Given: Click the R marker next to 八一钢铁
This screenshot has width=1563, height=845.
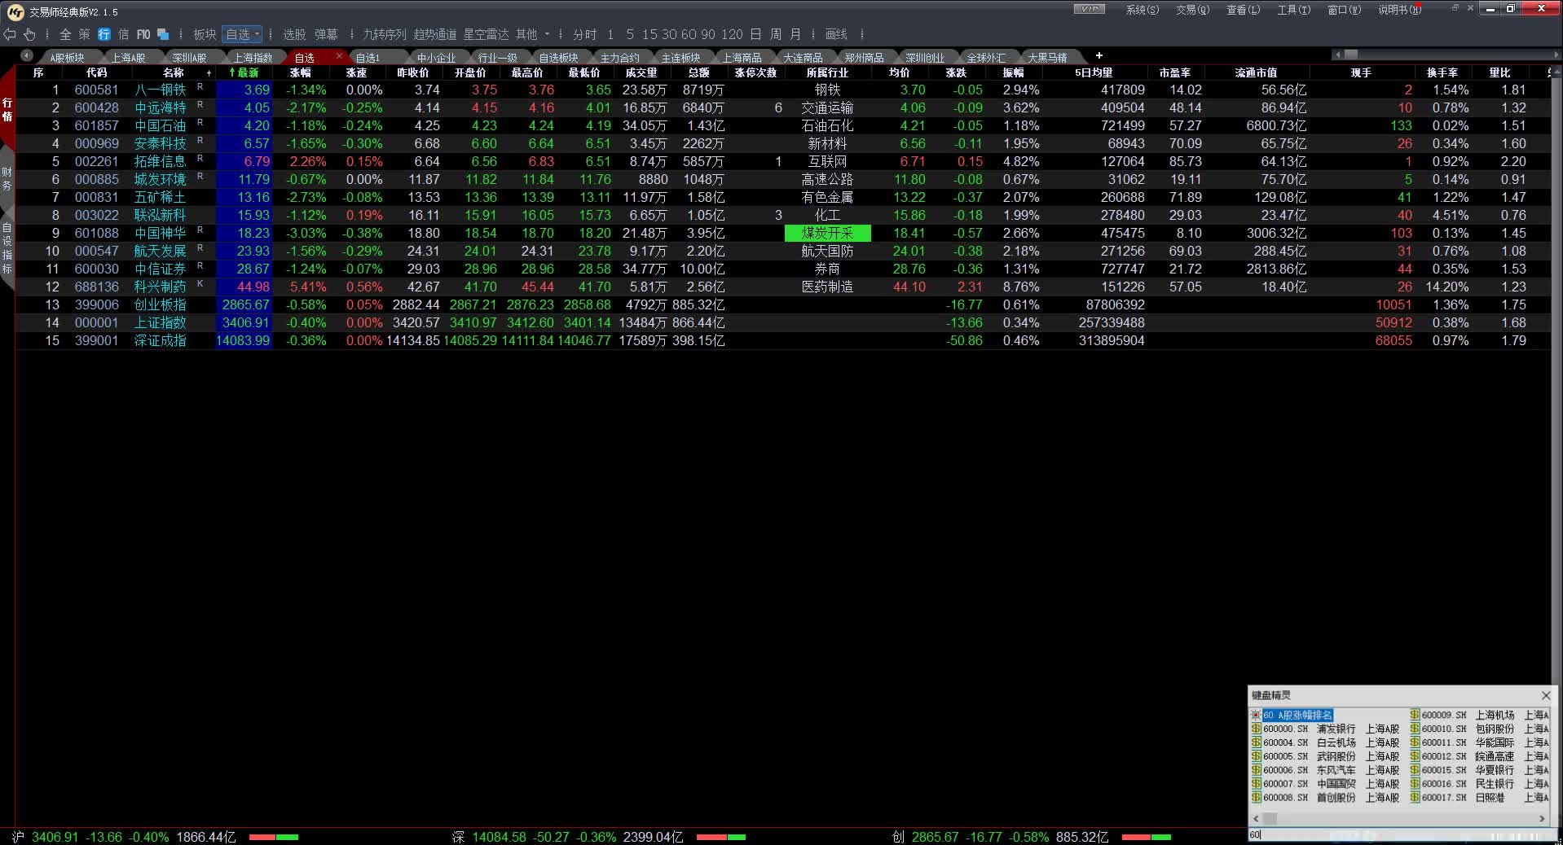Looking at the screenshot, I should [x=200, y=86].
